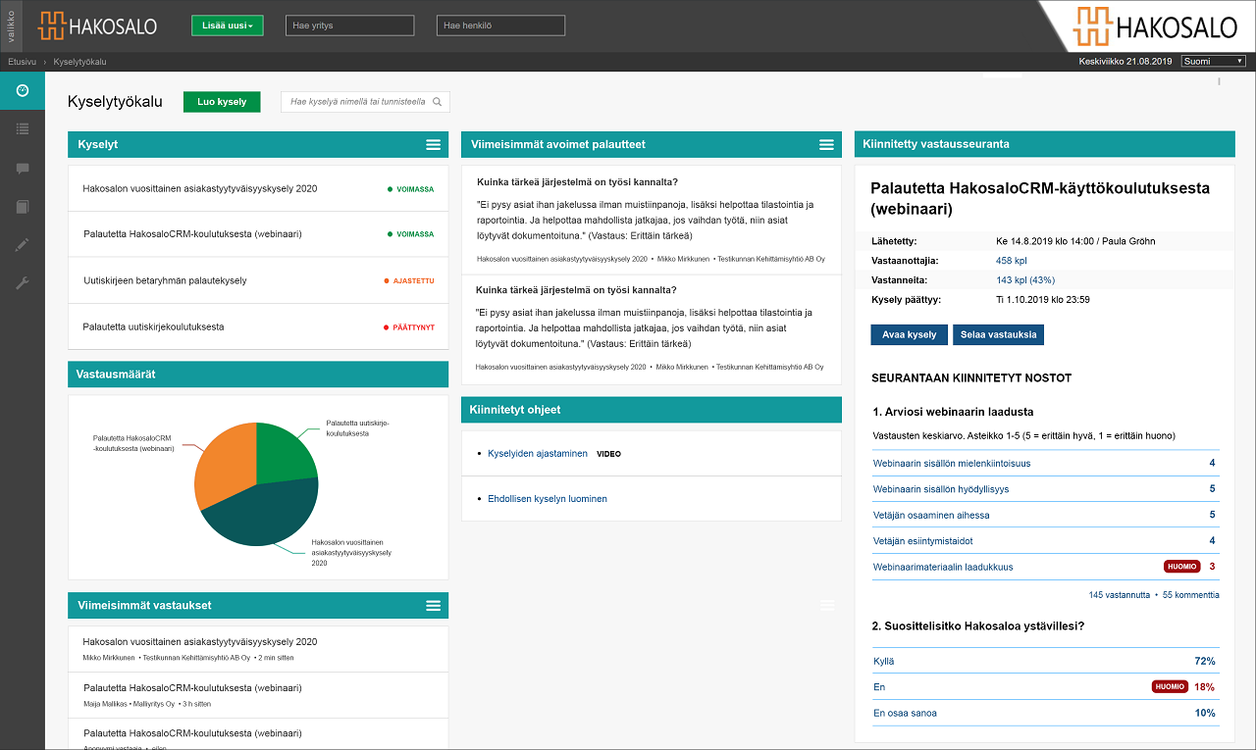Image resolution: width=1256 pixels, height=750 pixels.
Task: Open the Suomi language dropdown
Action: click(1214, 61)
